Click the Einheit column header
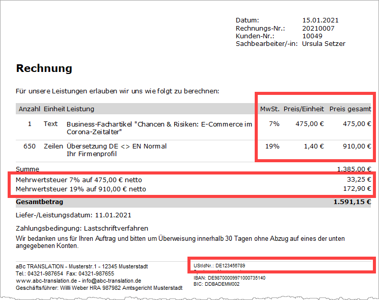The image size is (379, 300). coord(54,109)
